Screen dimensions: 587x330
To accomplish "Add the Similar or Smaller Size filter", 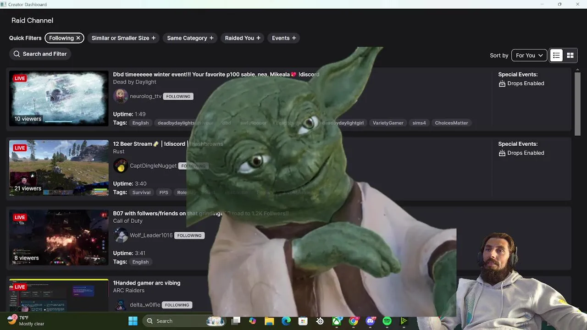I will pos(123,38).
